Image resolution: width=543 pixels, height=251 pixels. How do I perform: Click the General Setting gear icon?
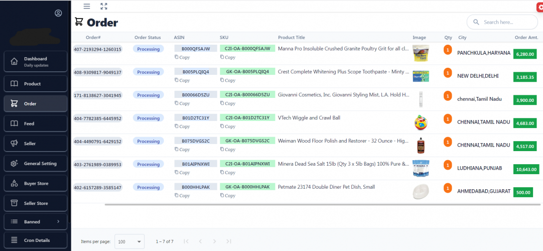coord(14,164)
